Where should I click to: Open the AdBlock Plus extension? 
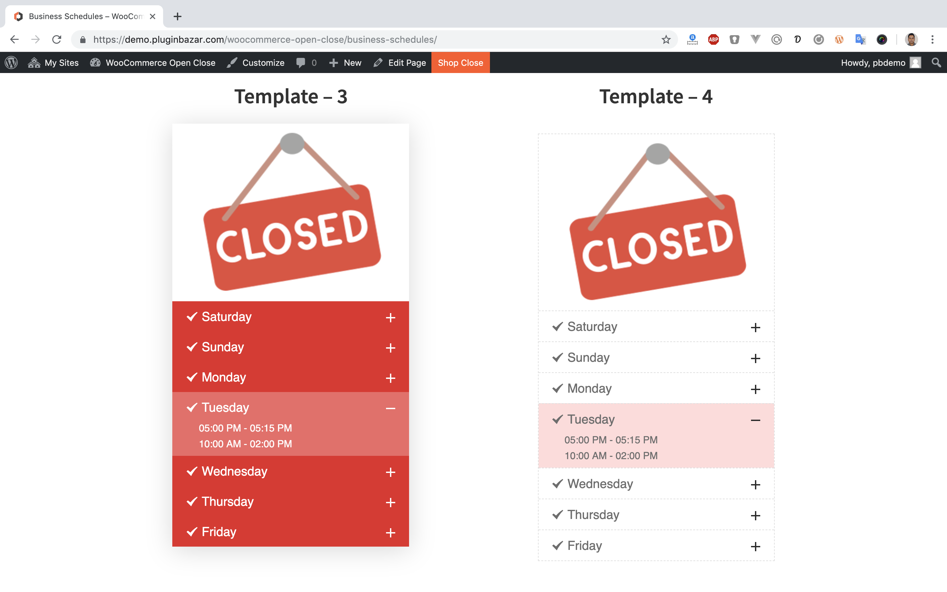tap(714, 39)
